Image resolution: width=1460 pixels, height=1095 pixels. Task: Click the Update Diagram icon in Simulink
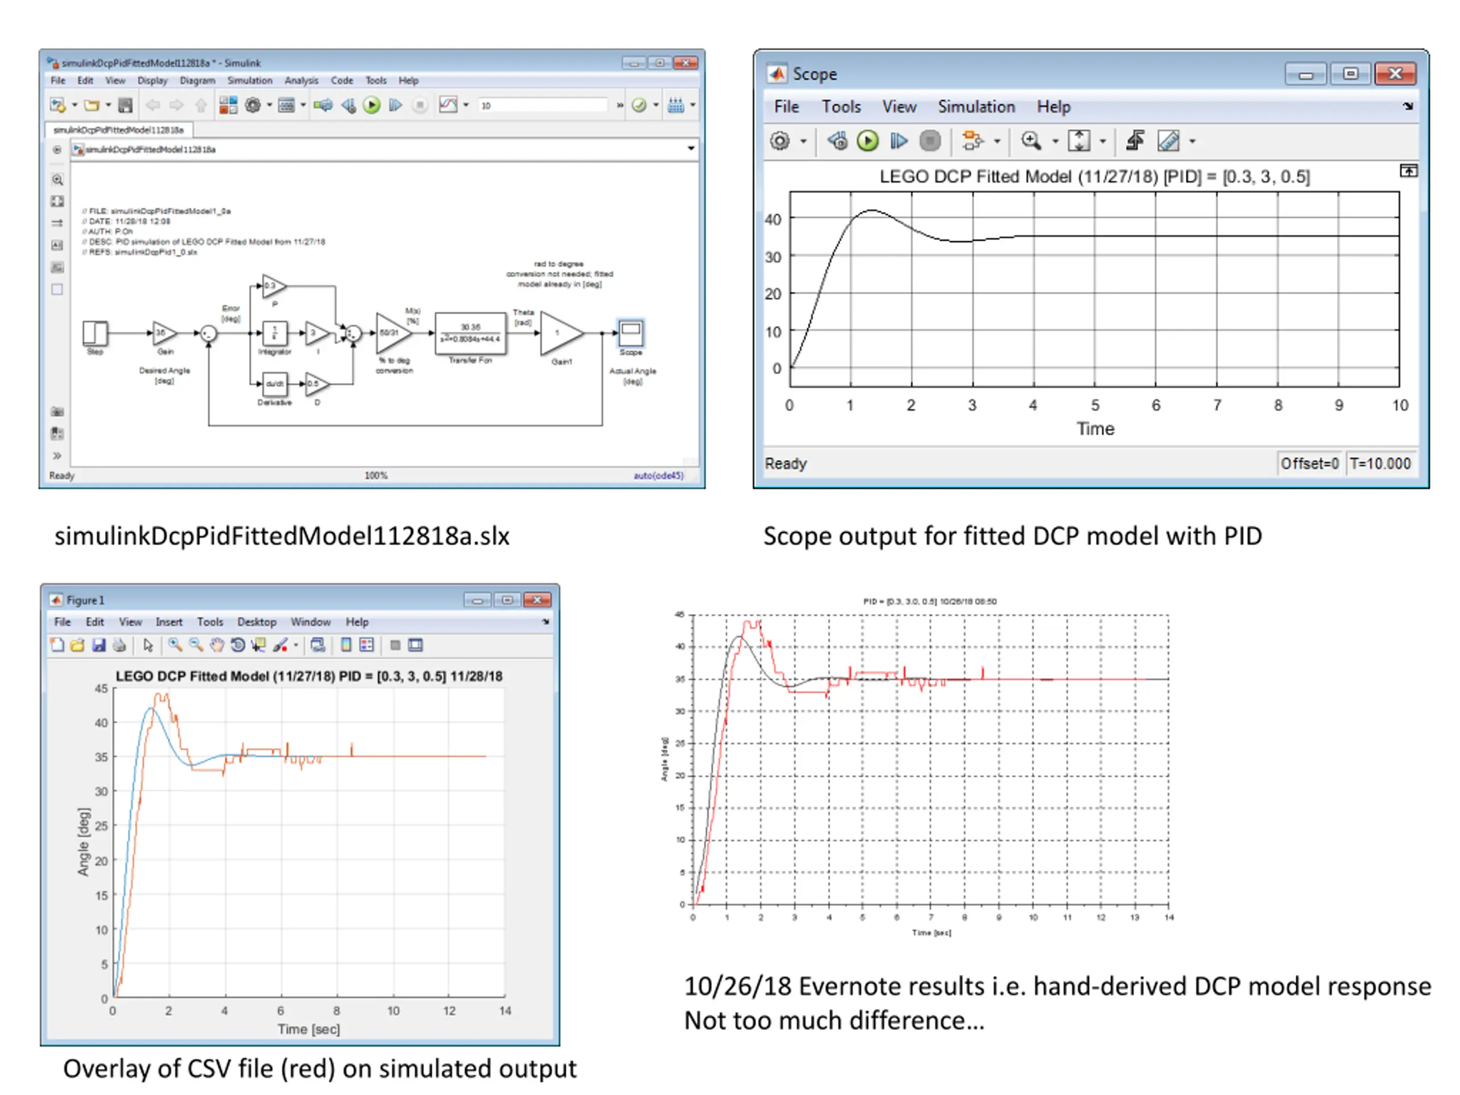(323, 105)
